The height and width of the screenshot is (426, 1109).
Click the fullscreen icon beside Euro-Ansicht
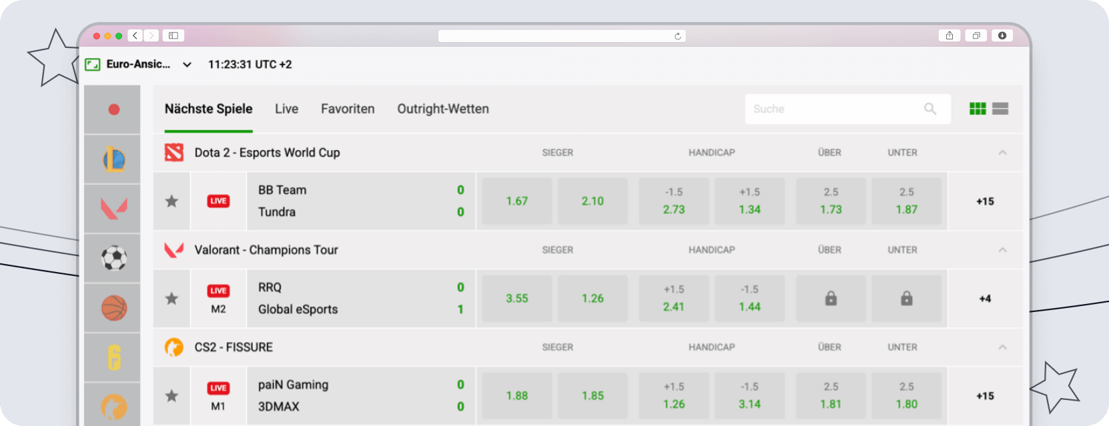click(x=93, y=65)
